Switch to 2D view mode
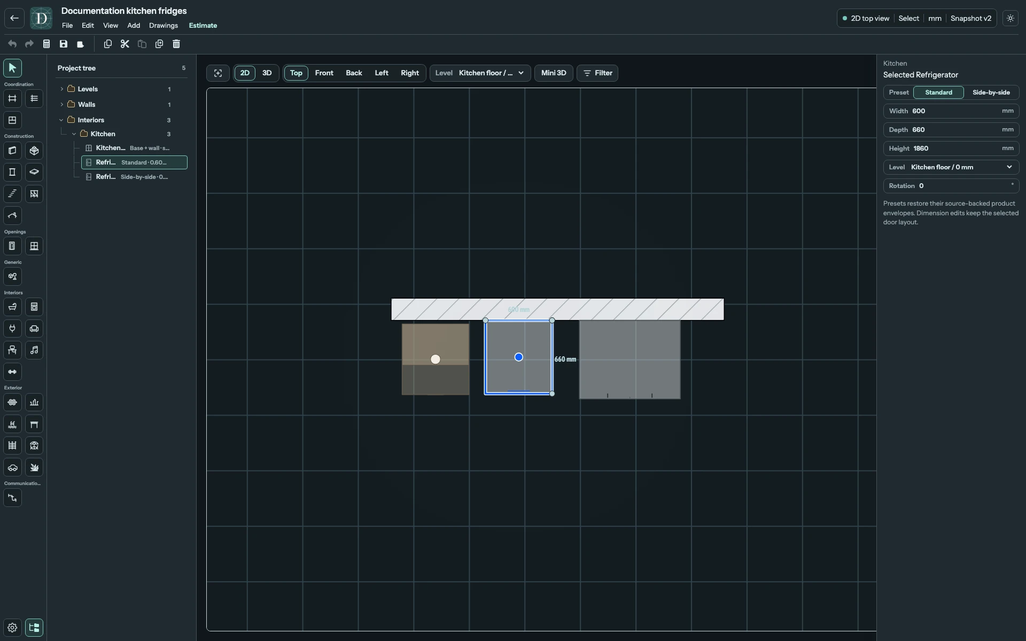Viewport: 1026px width, 641px height. (245, 73)
